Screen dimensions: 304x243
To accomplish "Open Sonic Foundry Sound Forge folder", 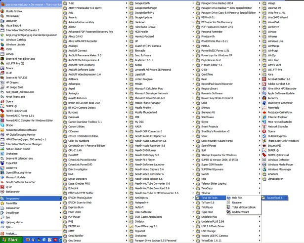I will (x=228, y=141).
